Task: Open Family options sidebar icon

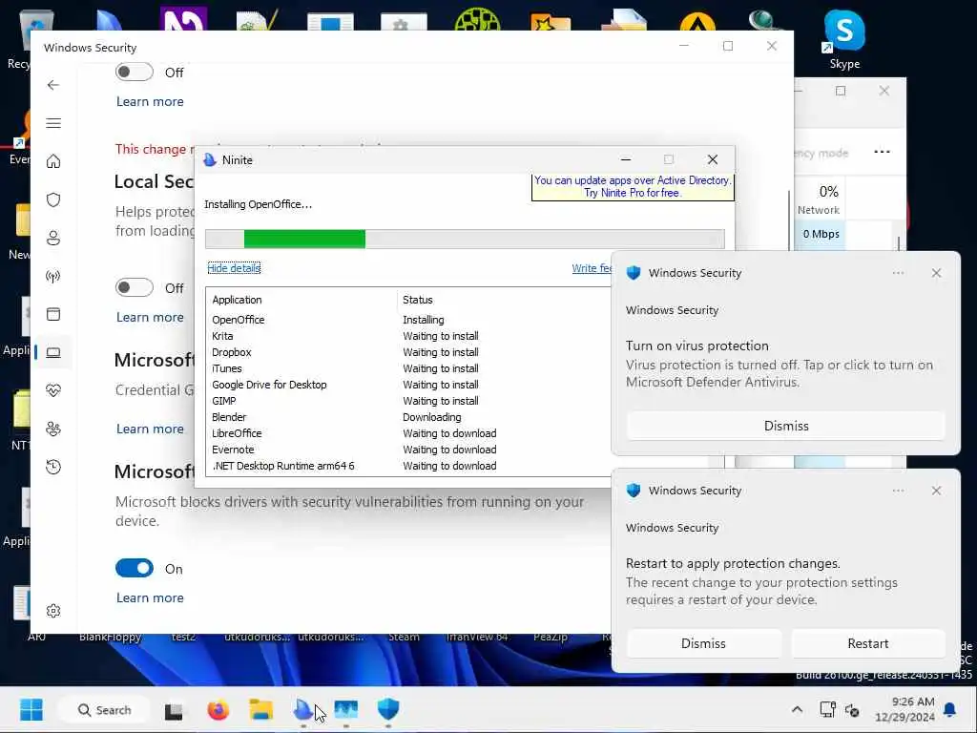Action: (53, 429)
